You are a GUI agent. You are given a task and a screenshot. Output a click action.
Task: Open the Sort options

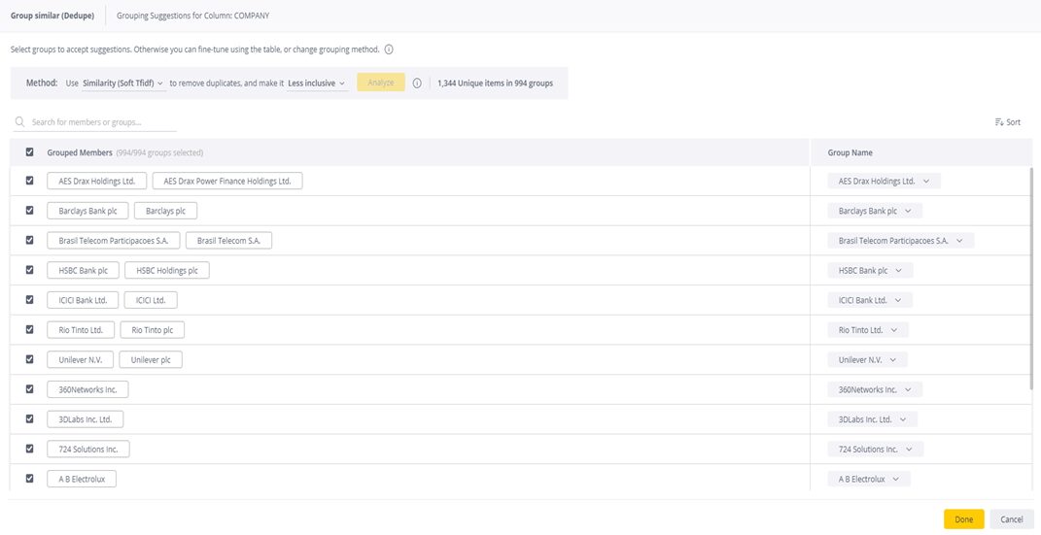[1007, 122]
